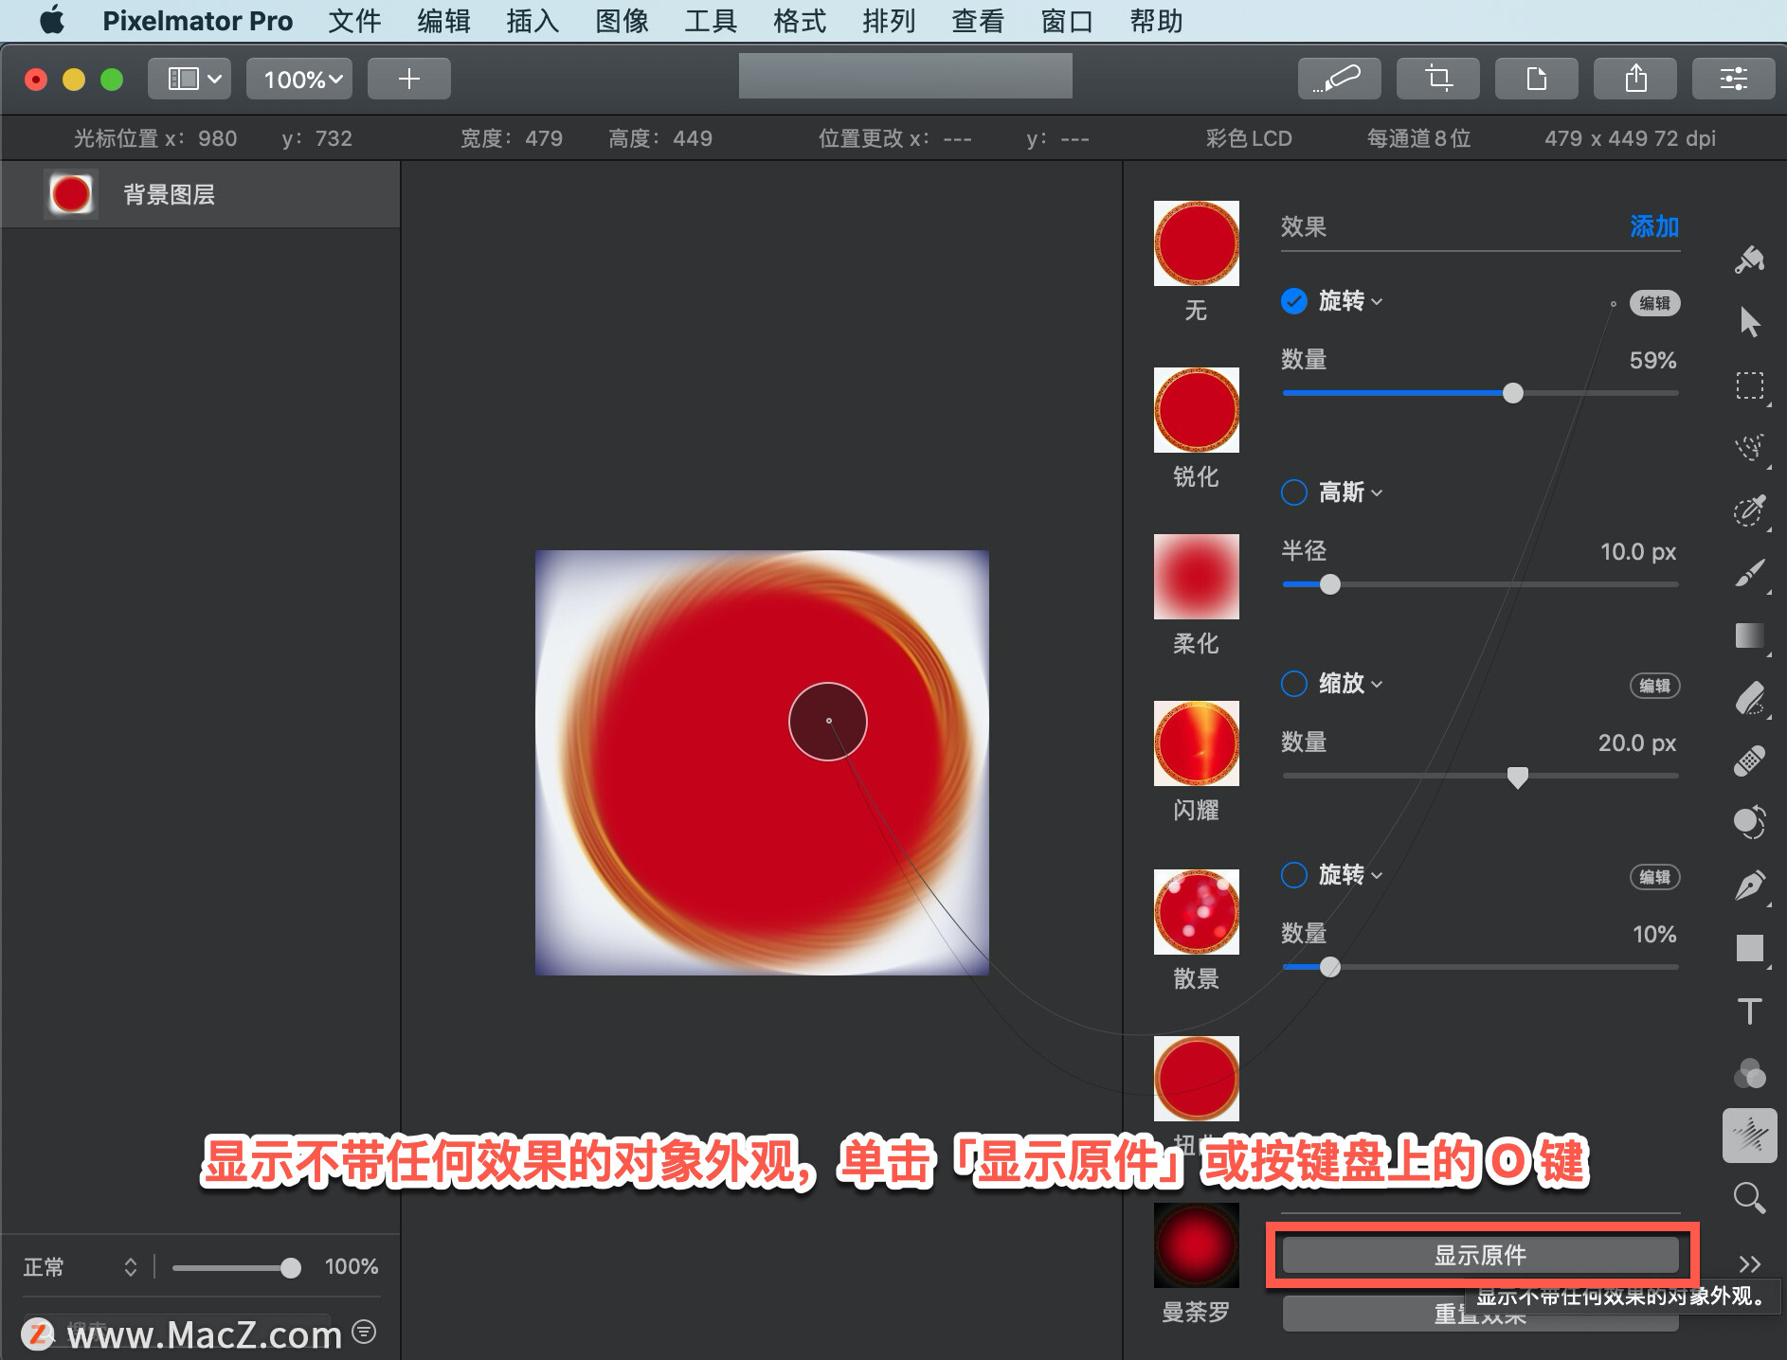Image resolution: width=1787 pixels, height=1360 pixels.
Task: Open the 查看 menu
Action: pyautogui.click(x=978, y=21)
